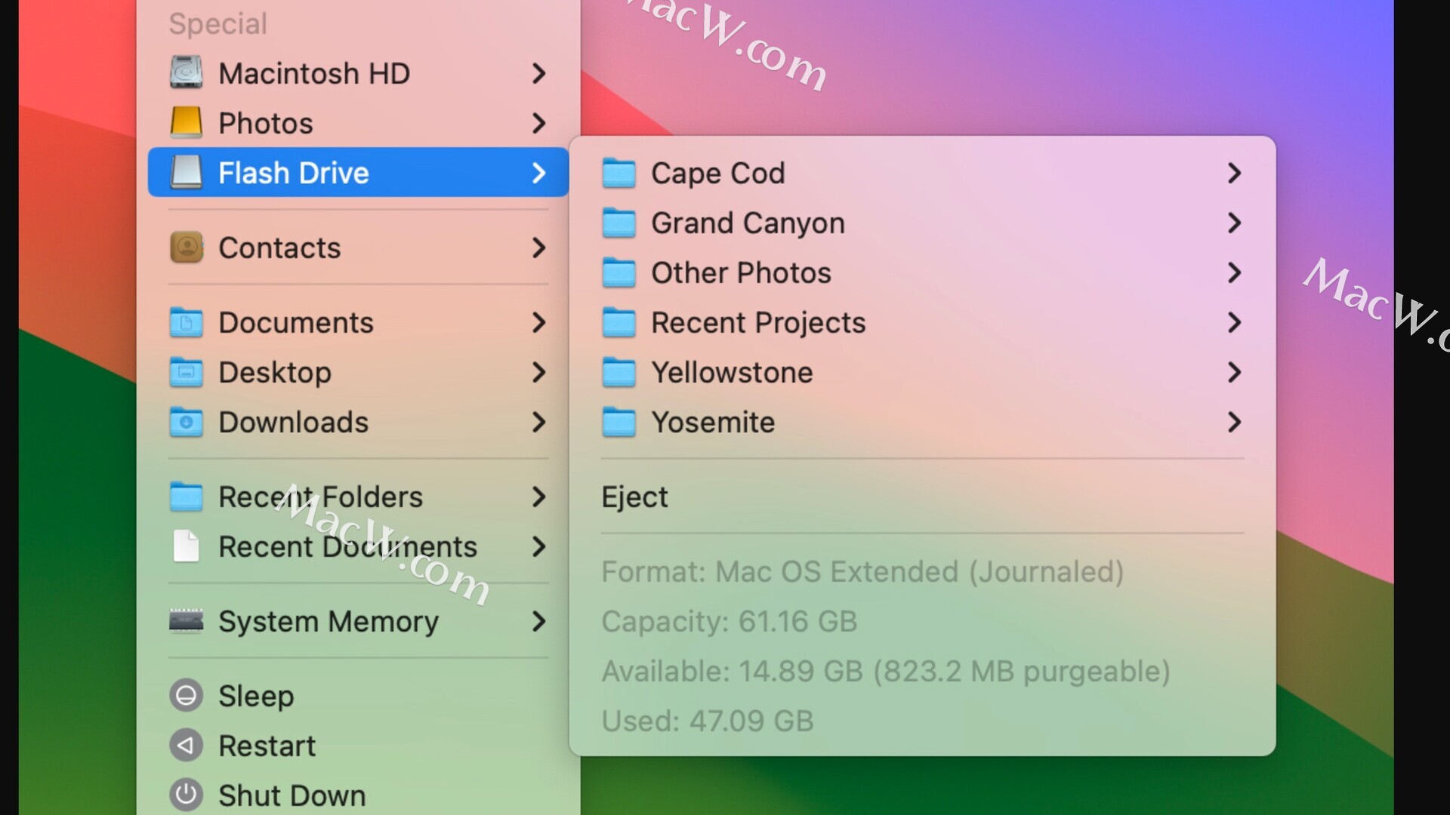The image size is (1450, 815).
Task: Click the Macintosh HD drive icon
Action: pyautogui.click(x=186, y=73)
